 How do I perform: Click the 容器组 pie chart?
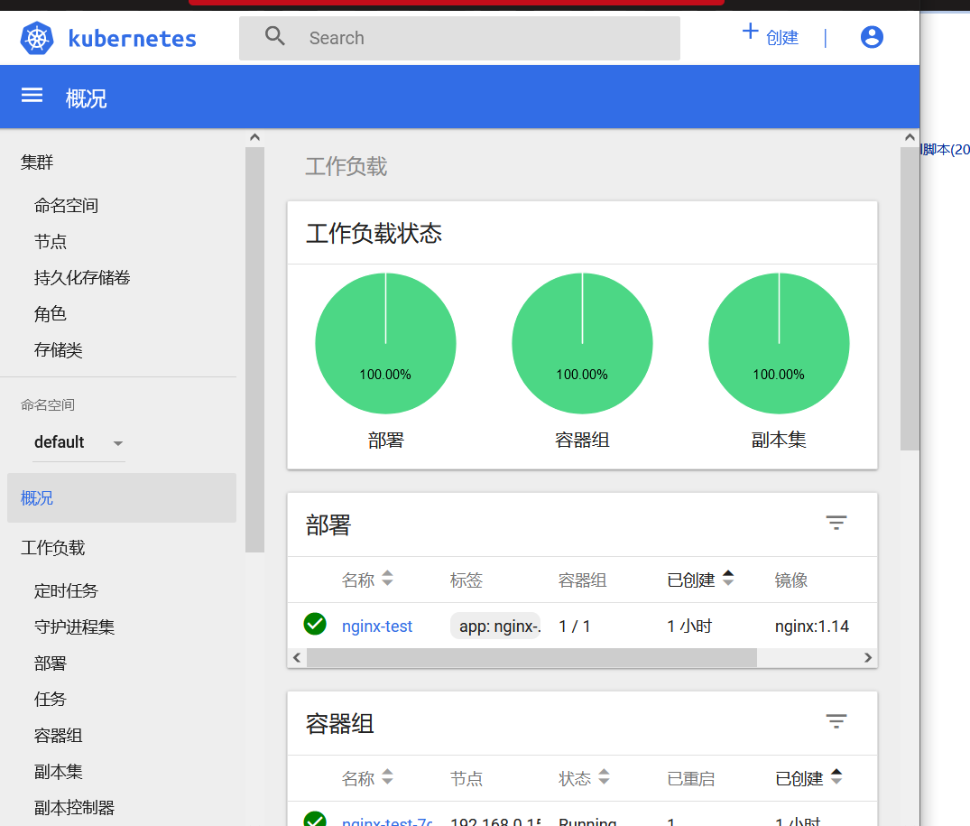(x=582, y=343)
